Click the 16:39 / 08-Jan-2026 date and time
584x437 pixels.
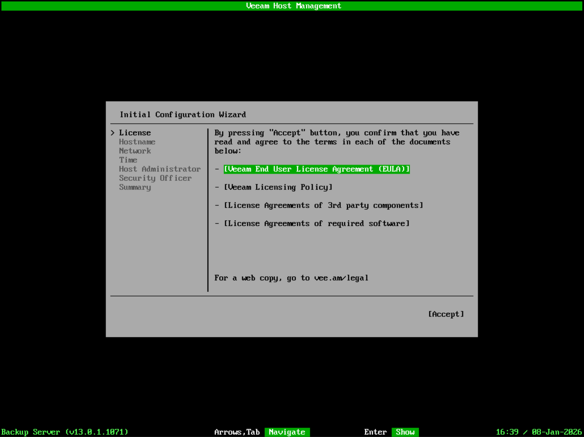click(539, 432)
